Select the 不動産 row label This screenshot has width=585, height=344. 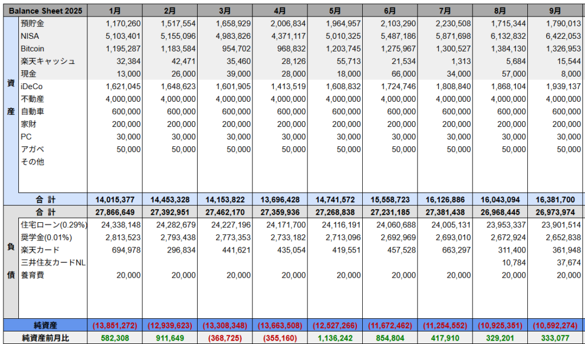(32, 99)
